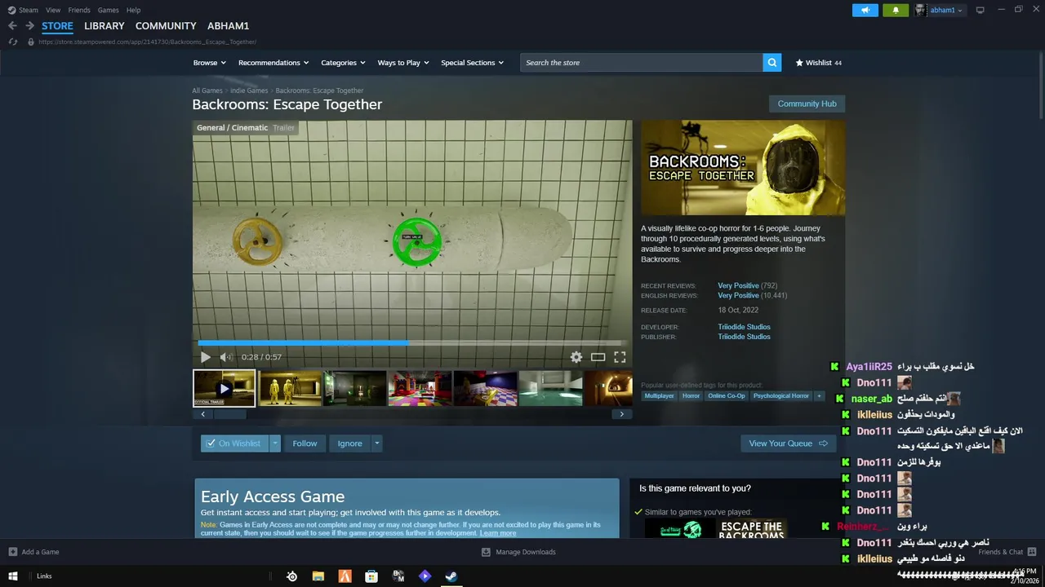This screenshot has height=587, width=1045.
Task: Open Manage Downloads icon
Action: pyautogui.click(x=486, y=552)
